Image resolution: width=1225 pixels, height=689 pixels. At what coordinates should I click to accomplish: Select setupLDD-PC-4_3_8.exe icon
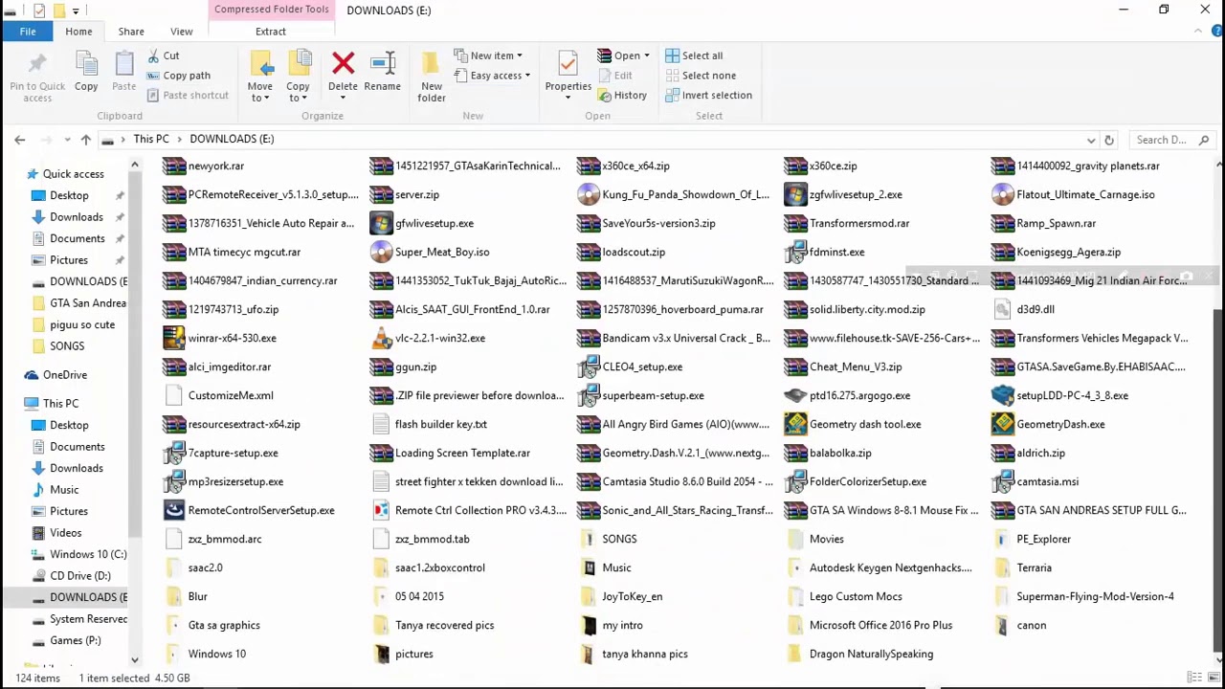pyautogui.click(x=1002, y=395)
